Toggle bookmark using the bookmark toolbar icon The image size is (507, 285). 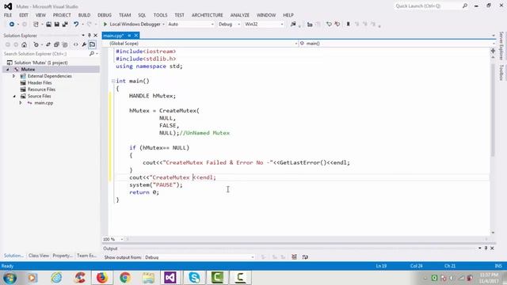349,25
